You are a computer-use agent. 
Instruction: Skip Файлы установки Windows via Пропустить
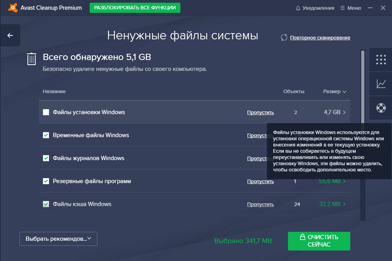(x=261, y=113)
